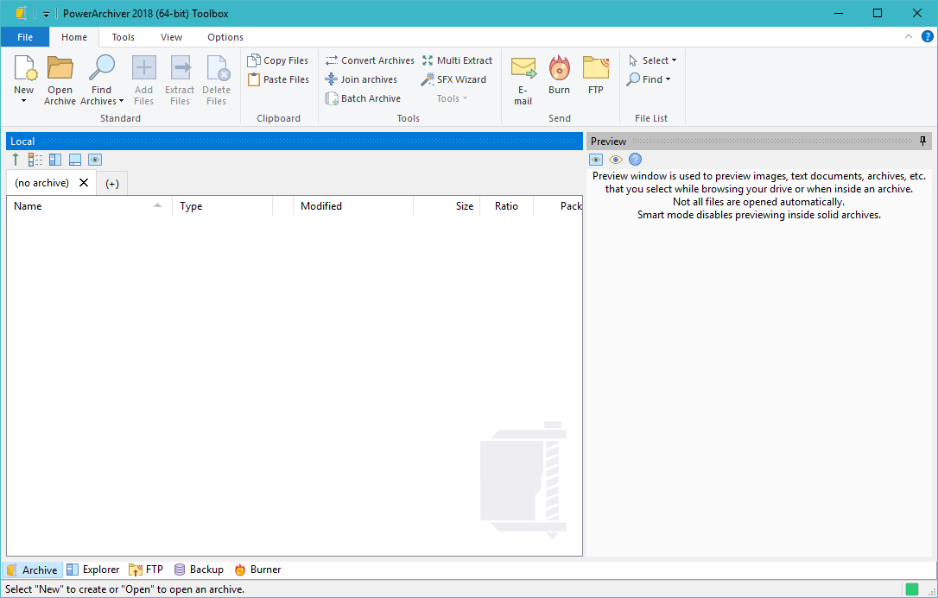Launch the SFX Wizard
The height and width of the screenshot is (598, 938).
[x=453, y=79]
